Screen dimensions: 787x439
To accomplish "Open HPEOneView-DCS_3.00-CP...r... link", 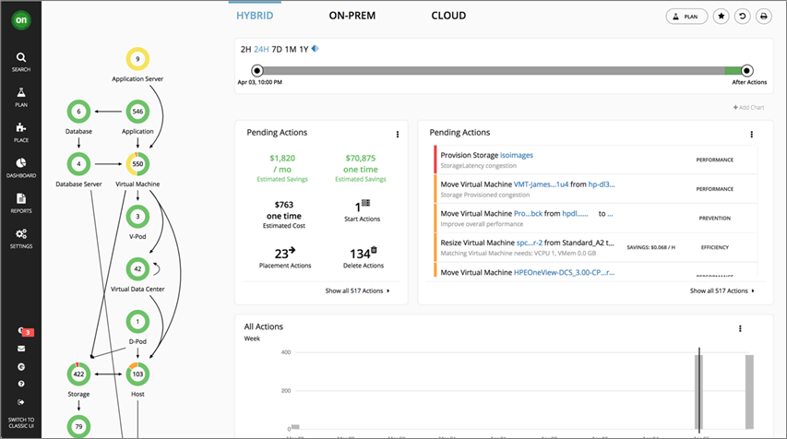I will click(x=564, y=272).
